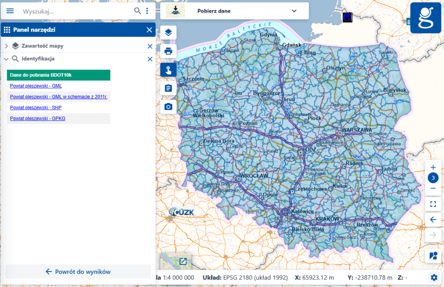This screenshot has height=287, width=444.
Task: Select the print tool icon
Action: coord(168,51)
